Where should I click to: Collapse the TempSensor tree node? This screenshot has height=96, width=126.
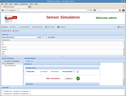pos(2,64)
